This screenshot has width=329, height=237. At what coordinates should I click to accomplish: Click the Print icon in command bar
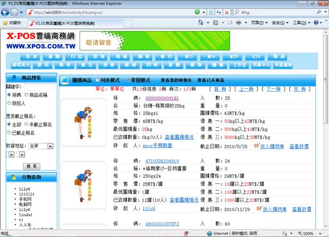240,23
